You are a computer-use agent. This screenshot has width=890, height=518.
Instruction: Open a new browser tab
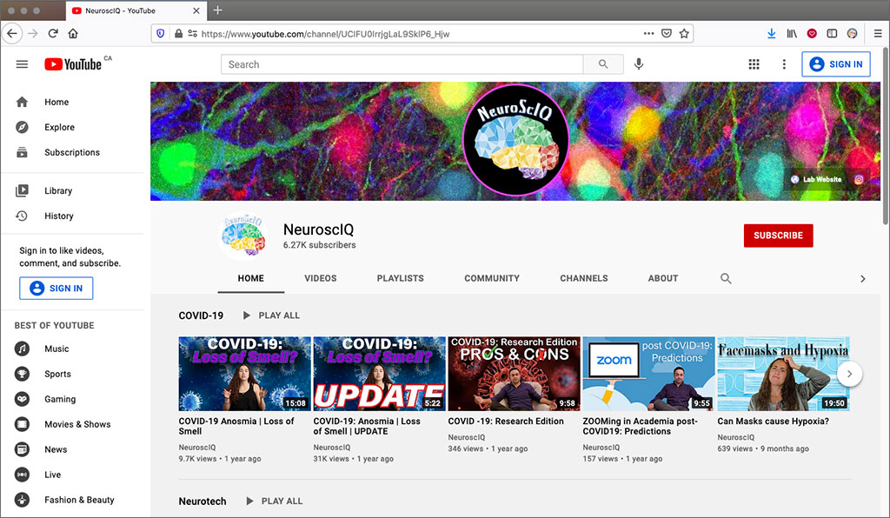pos(217,10)
